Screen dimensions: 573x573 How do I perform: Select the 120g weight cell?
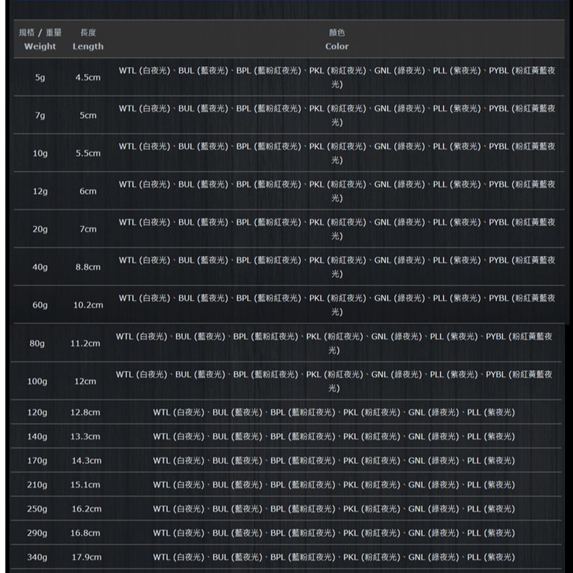(37, 413)
